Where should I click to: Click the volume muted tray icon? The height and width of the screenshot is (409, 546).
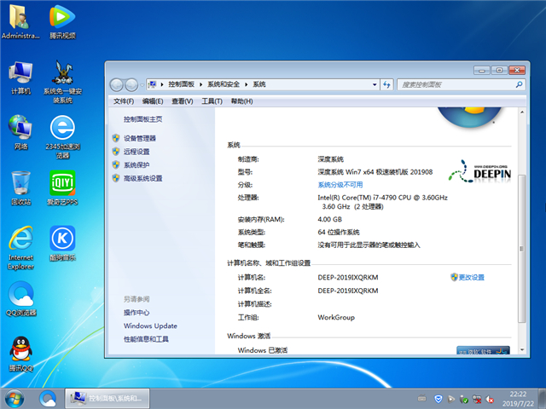(489, 400)
